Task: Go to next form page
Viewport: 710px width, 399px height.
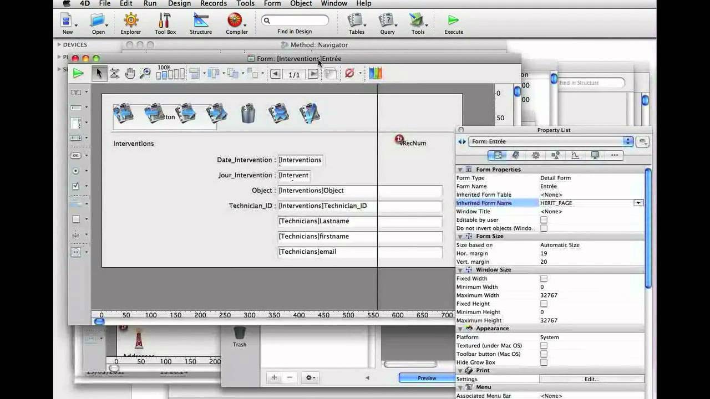Action: click(x=313, y=74)
